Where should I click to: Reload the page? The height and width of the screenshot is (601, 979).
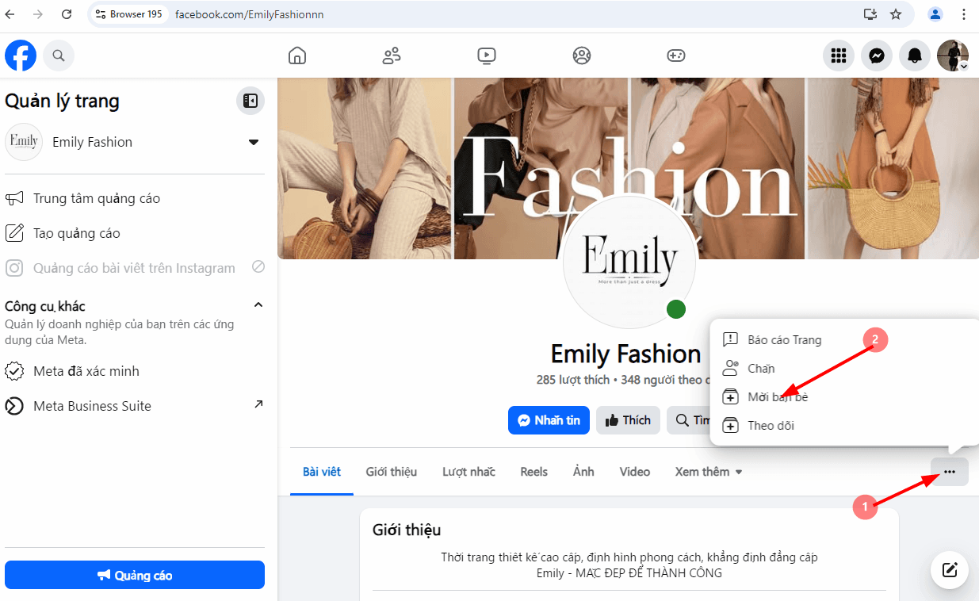click(67, 14)
